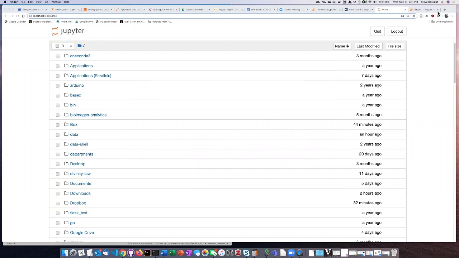459x258 pixels.
Task: Check the box for Applications (Parallels)
Action: [58, 76]
